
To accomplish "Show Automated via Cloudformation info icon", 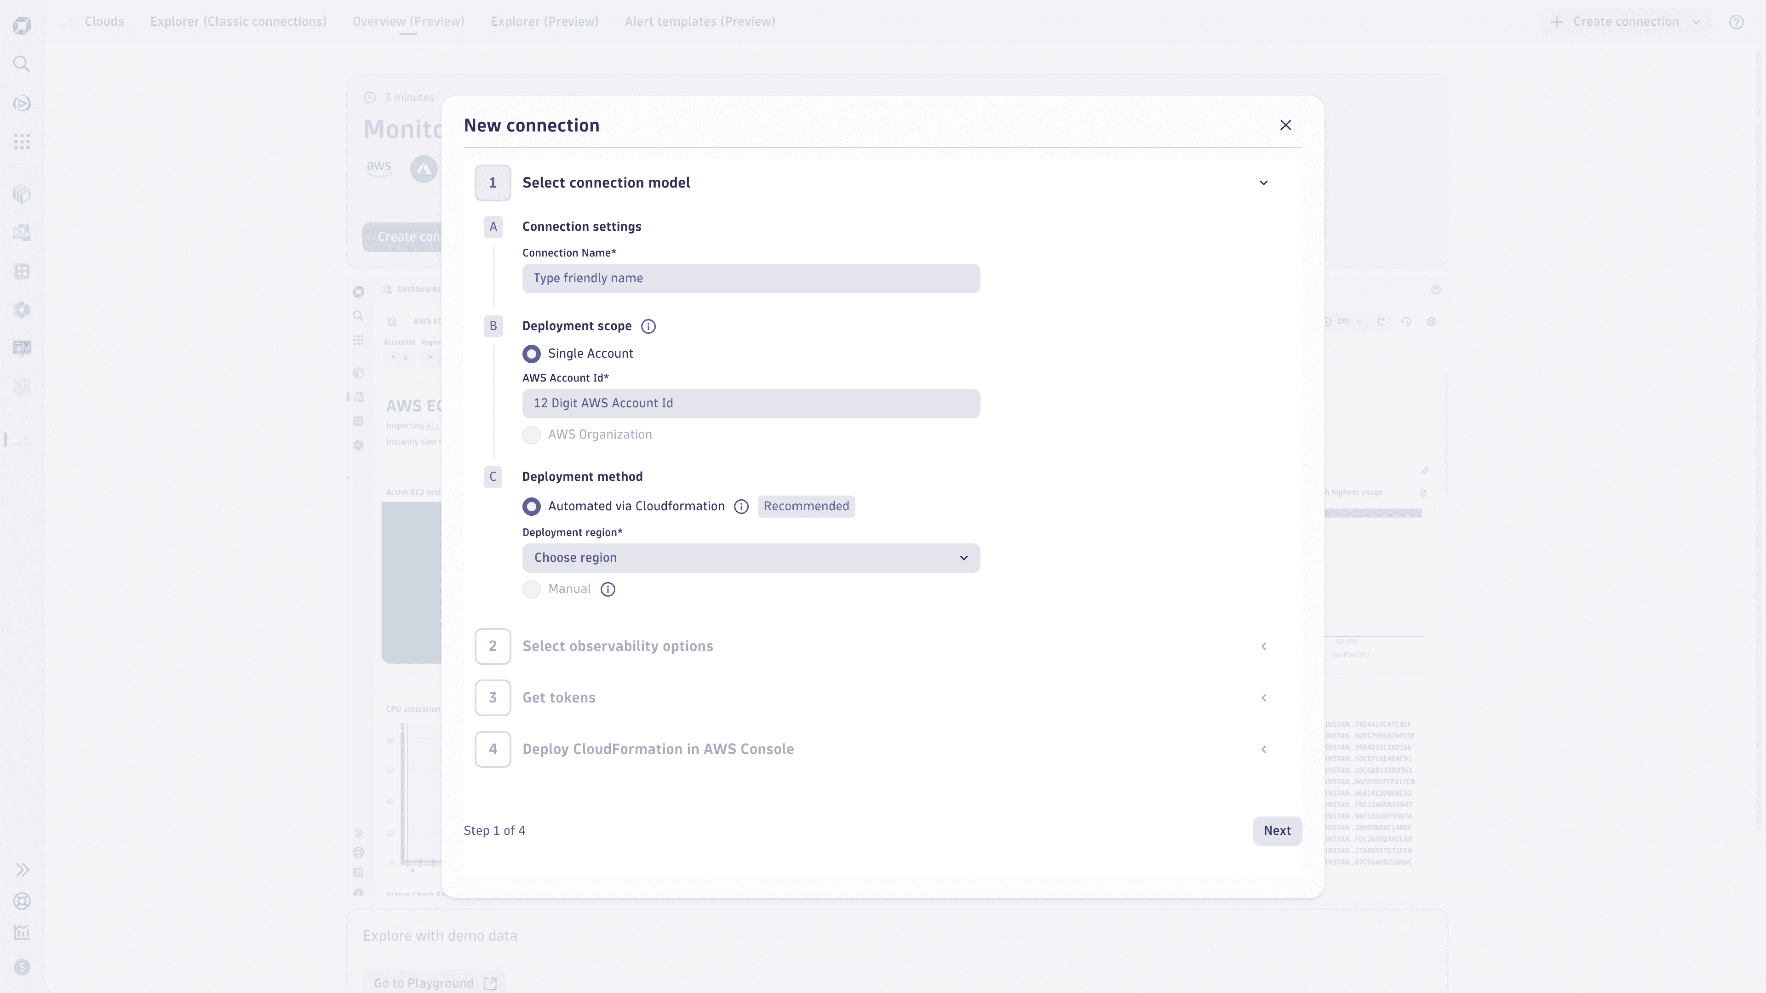I will pos(741,507).
